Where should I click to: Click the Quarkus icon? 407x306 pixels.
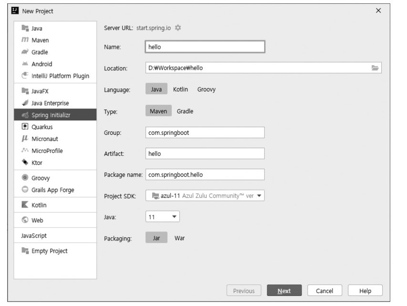pyautogui.click(x=25, y=126)
